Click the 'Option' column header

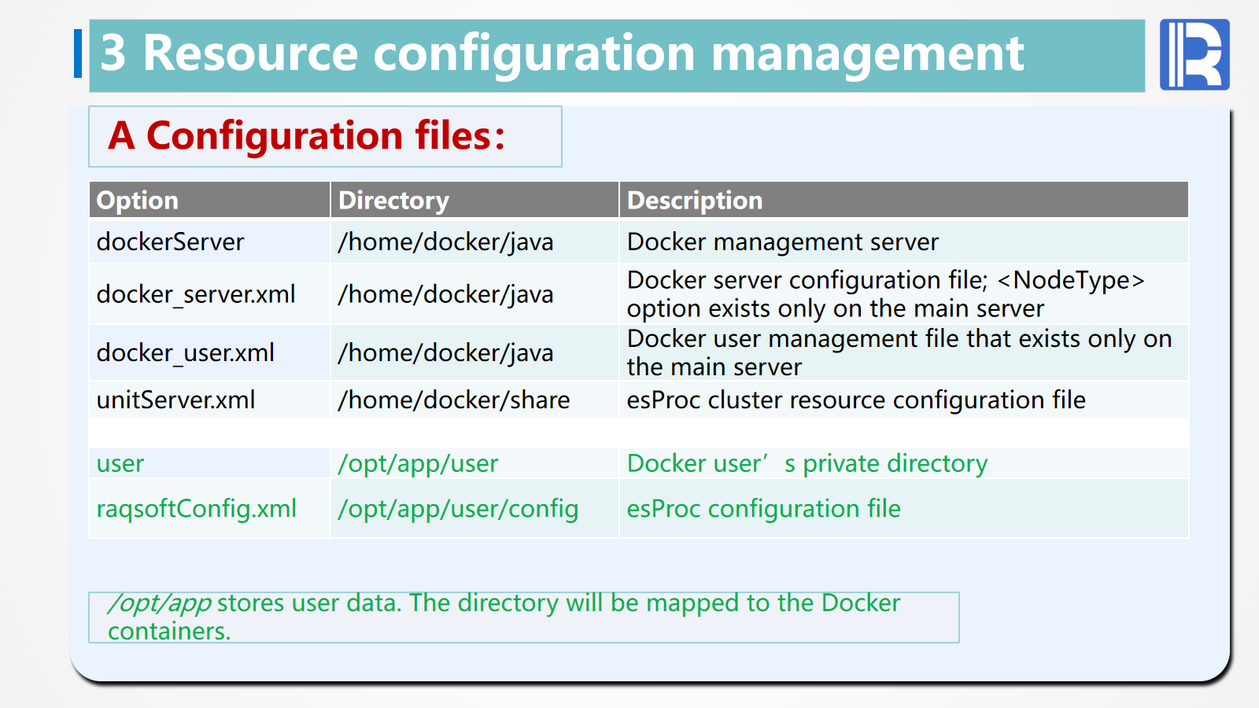coord(138,201)
